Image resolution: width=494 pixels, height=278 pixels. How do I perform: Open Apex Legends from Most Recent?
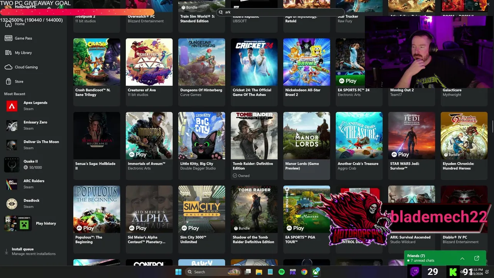pos(34,106)
